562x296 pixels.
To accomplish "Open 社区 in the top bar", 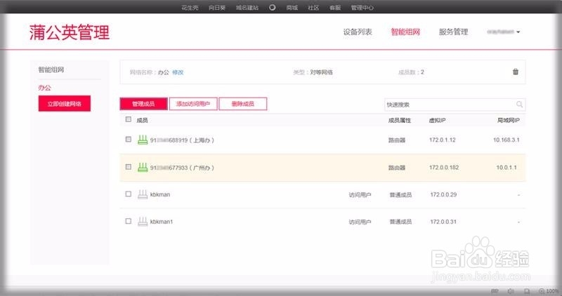I will click(313, 8).
